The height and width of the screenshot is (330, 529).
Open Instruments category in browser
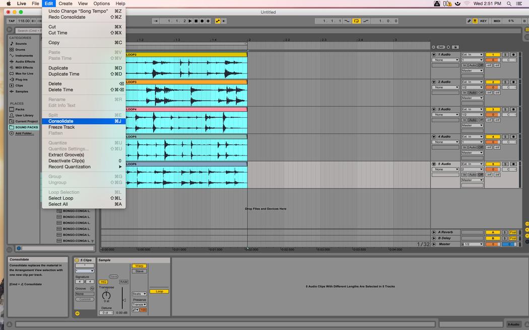point(24,55)
